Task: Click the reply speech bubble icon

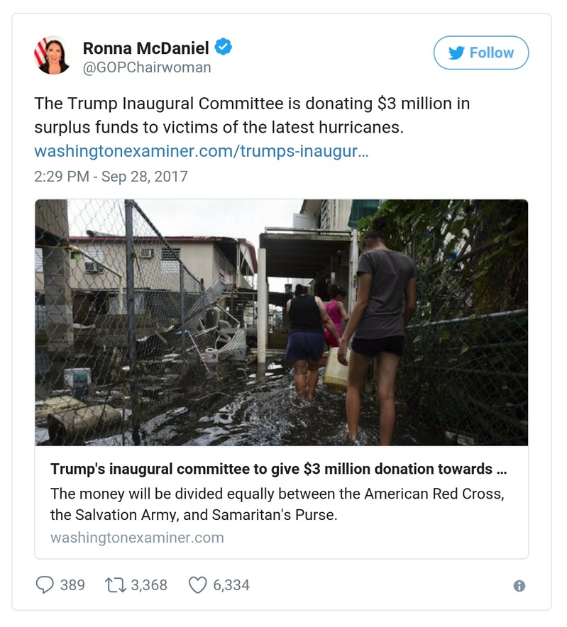Action: click(x=45, y=585)
